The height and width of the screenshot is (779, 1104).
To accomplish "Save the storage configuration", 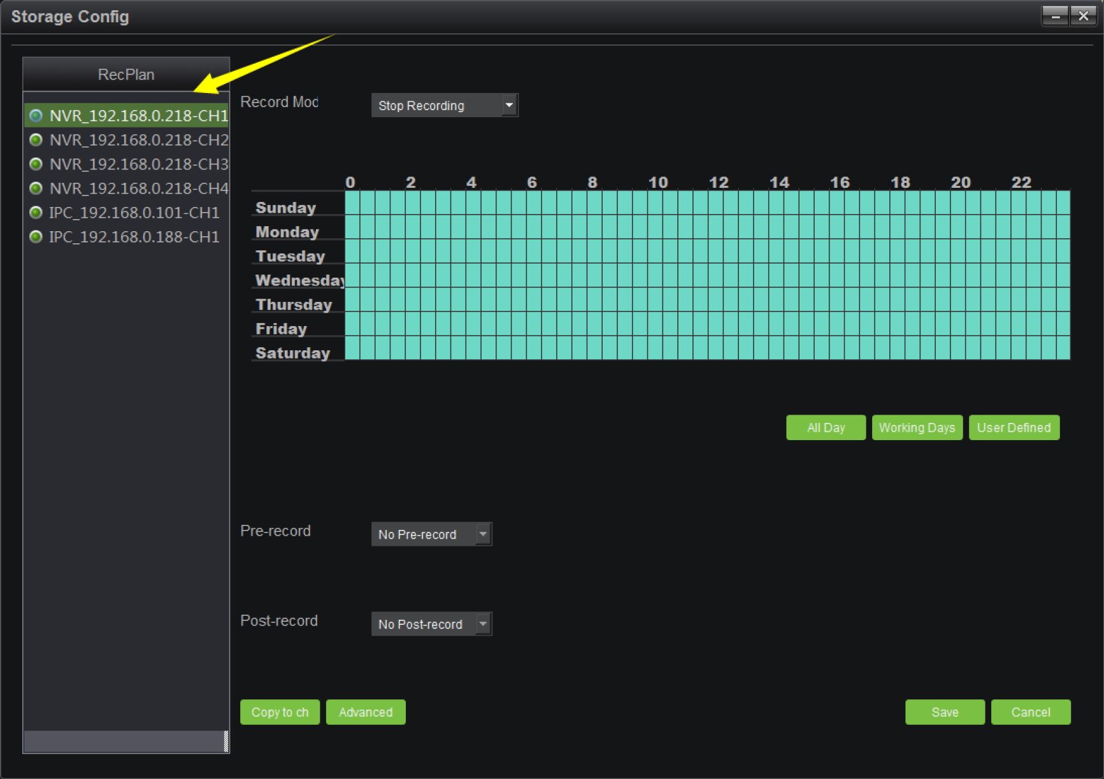I will click(x=944, y=712).
